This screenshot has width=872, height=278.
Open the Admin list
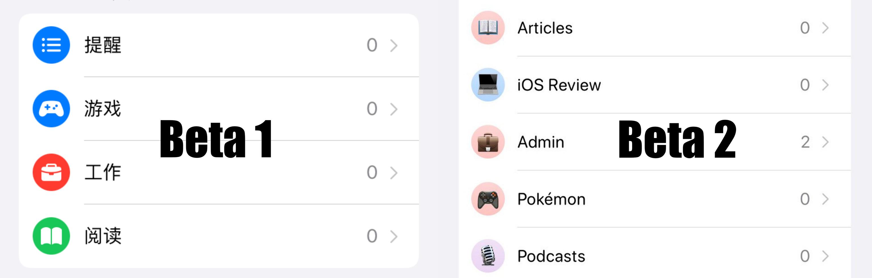[x=540, y=142]
